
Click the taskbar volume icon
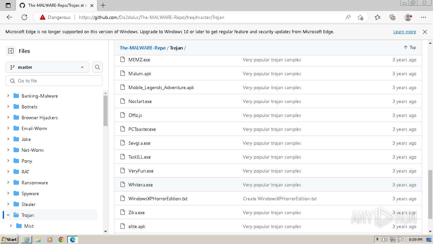pyautogui.click(x=385, y=240)
